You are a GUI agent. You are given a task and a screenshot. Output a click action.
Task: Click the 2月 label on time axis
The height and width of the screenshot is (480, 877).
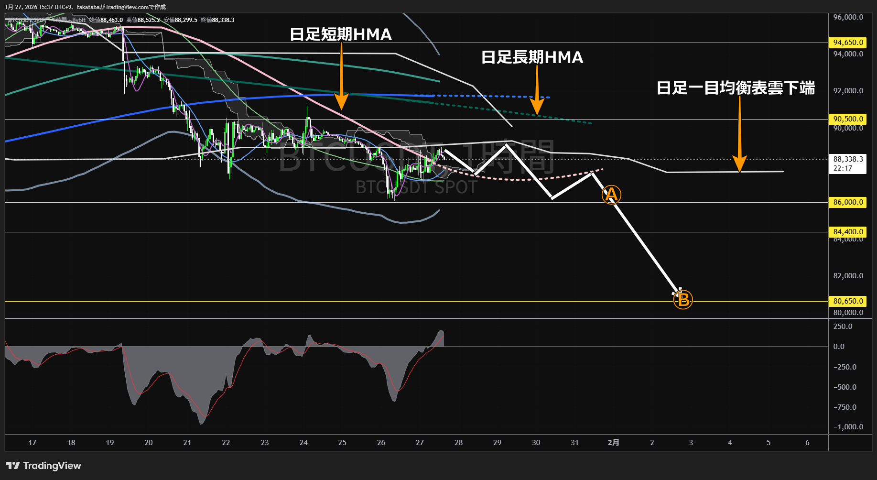[x=613, y=443]
